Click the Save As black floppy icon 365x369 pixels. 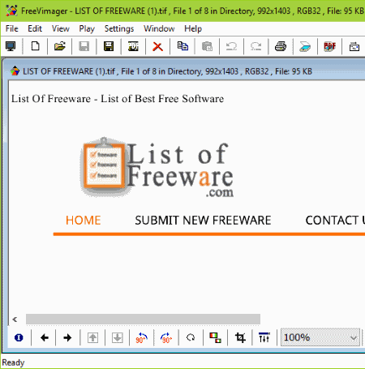(109, 46)
